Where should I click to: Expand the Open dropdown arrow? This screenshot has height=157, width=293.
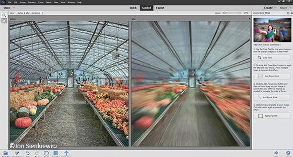(x=14, y=8)
